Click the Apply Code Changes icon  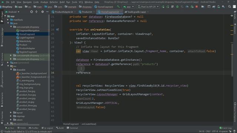173,7
